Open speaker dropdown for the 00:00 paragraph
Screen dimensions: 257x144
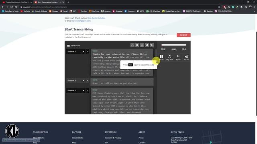click(x=87, y=52)
